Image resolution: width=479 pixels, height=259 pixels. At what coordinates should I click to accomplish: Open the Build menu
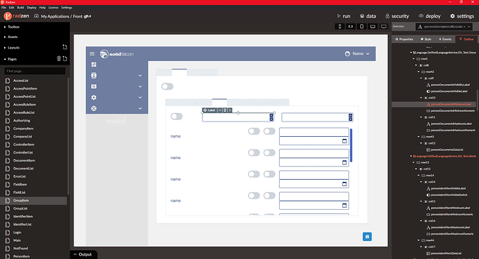20,8
